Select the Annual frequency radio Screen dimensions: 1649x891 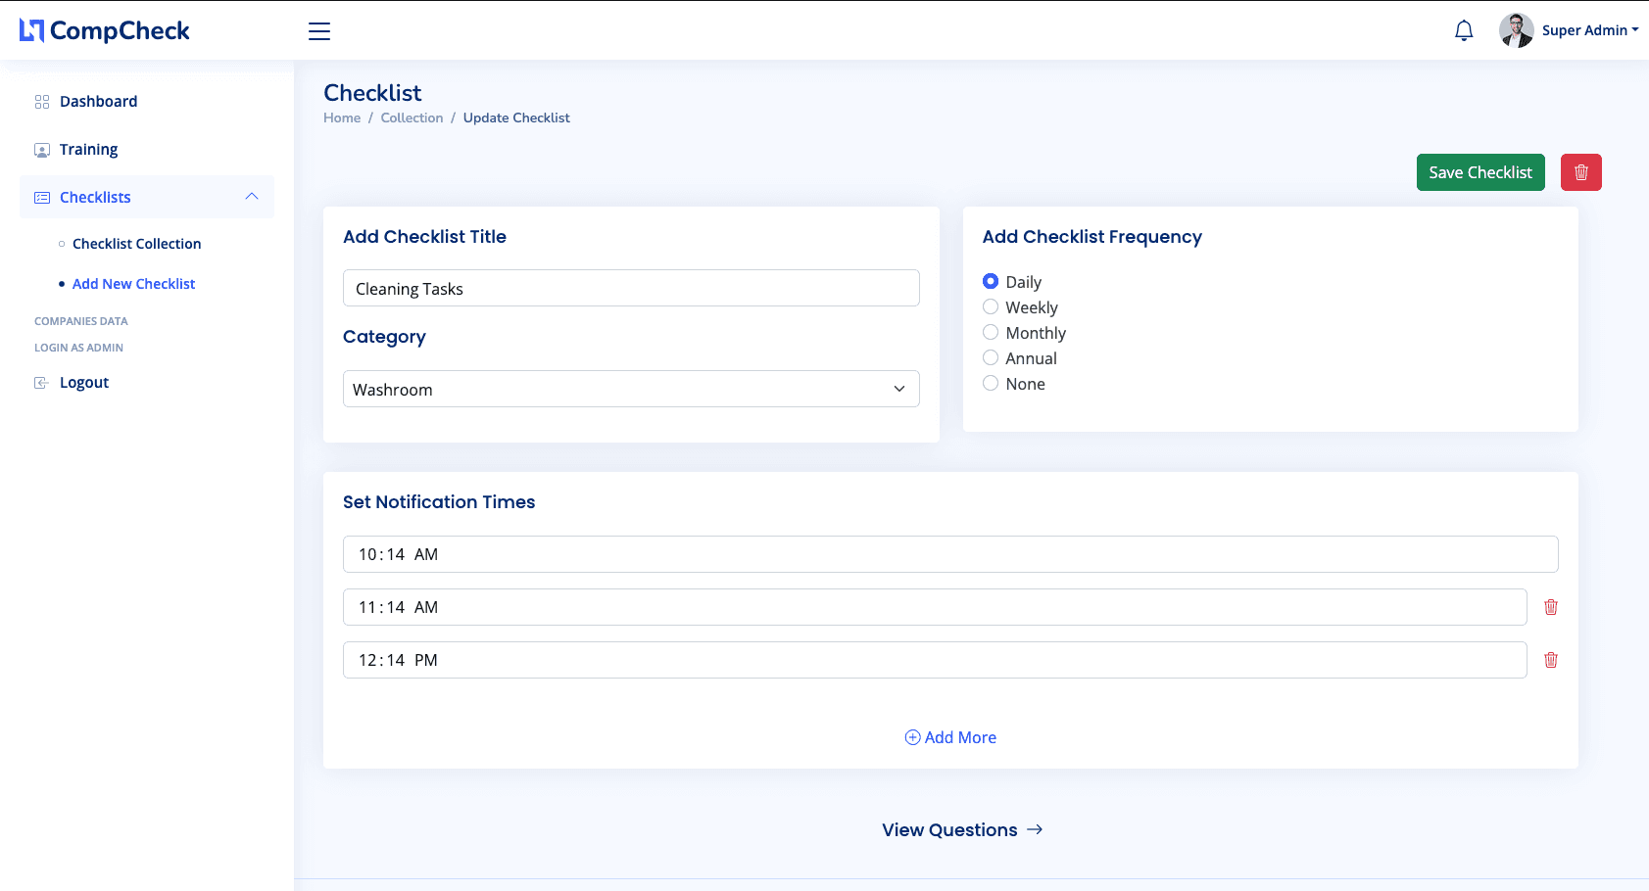pyautogui.click(x=991, y=357)
